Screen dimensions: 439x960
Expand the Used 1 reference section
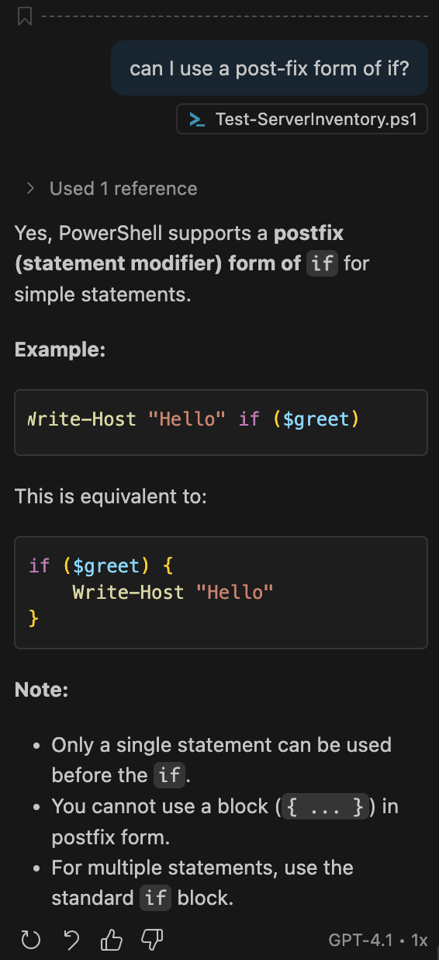[x=30, y=188]
